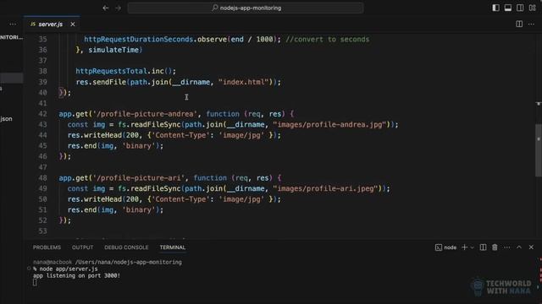
Task: Open the customize layout icon
Action: click(x=533, y=8)
